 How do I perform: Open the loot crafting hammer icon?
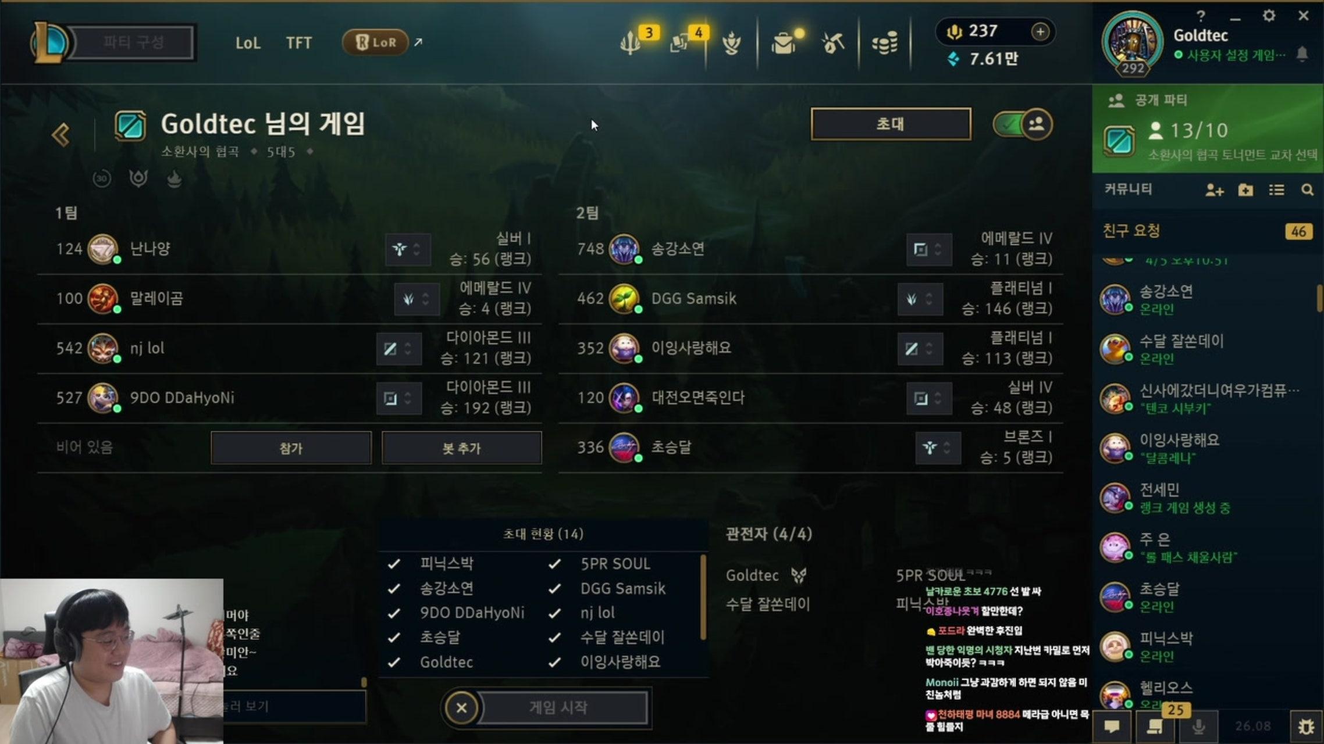click(833, 42)
